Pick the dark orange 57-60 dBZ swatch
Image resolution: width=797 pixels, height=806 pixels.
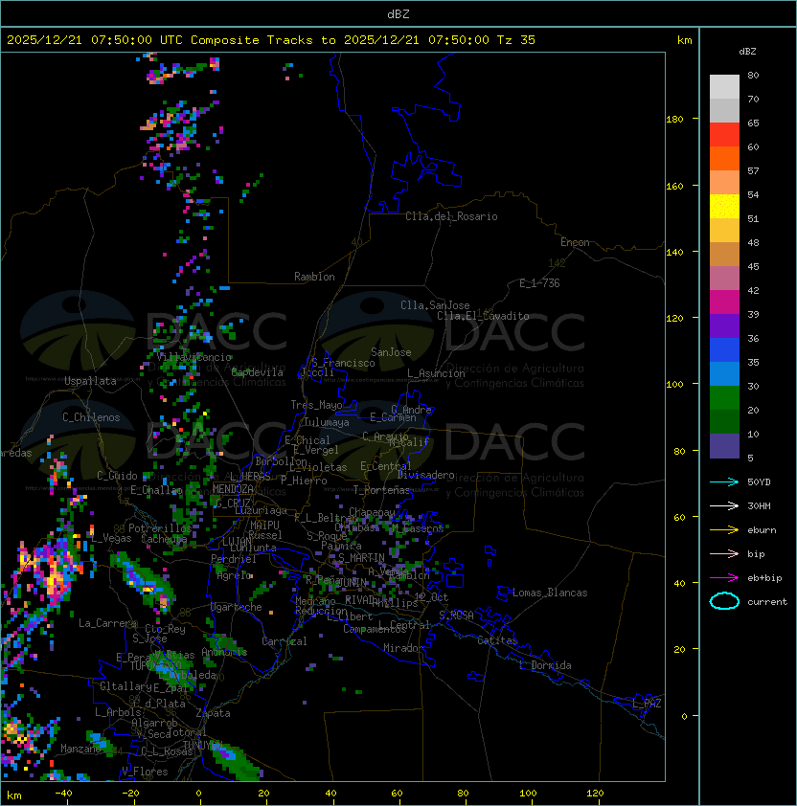coord(724,158)
